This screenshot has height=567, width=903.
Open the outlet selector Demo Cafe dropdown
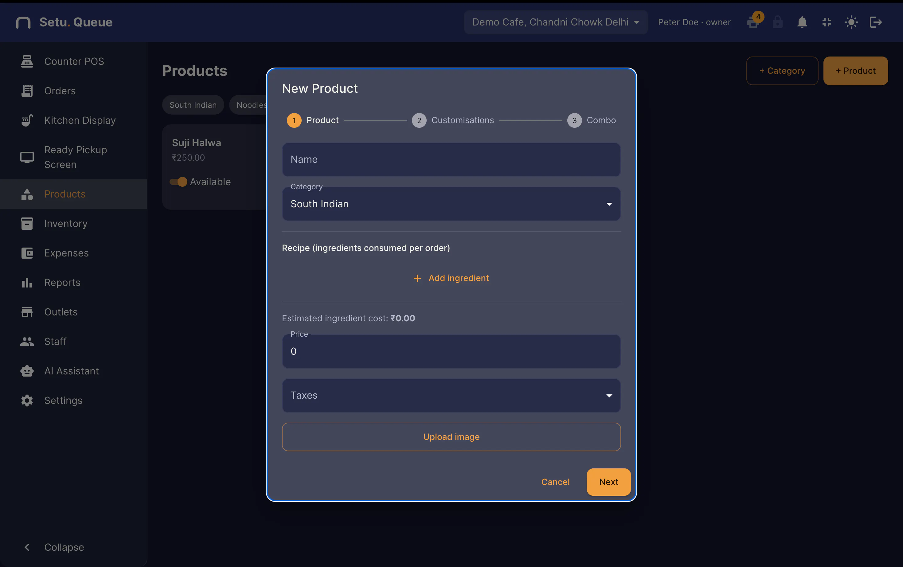[556, 22]
